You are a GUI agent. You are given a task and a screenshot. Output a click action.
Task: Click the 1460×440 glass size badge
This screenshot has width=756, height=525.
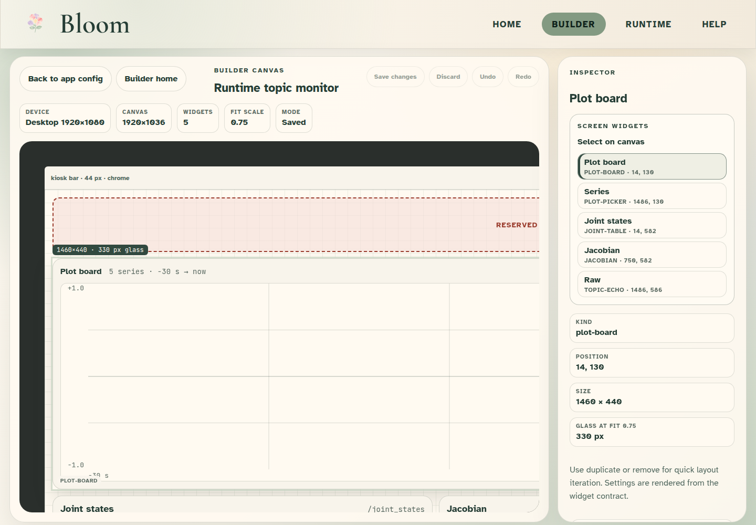click(x=100, y=250)
